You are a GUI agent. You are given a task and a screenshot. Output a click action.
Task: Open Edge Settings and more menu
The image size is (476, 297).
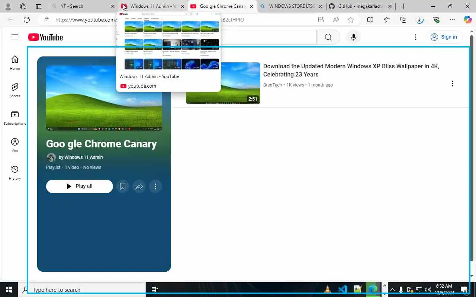click(x=452, y=20)
